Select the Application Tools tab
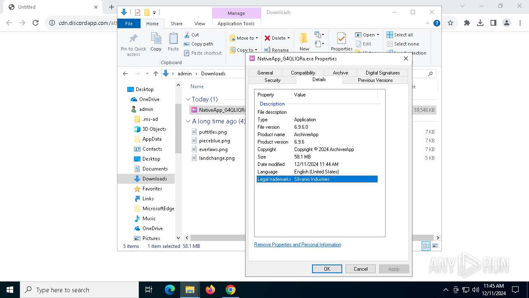Screen dimensions: 529x298 (236, 24)
